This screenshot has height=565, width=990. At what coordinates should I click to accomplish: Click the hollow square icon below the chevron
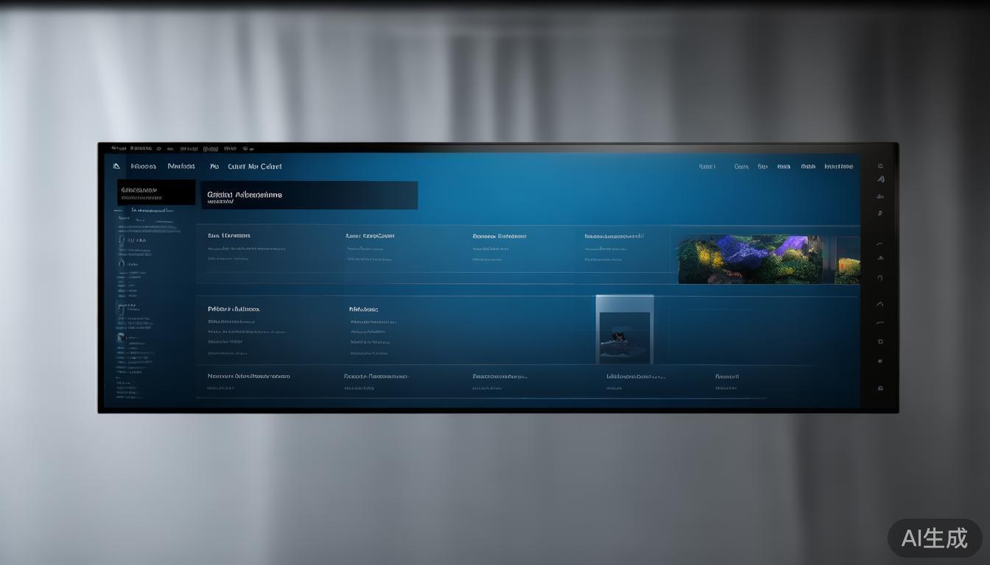880,341
